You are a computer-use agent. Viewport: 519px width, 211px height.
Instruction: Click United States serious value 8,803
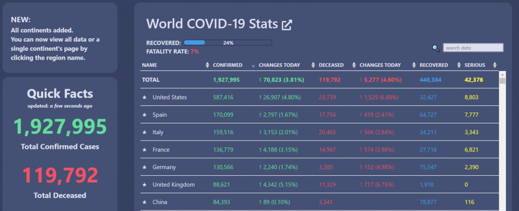(x=471, y=97)
